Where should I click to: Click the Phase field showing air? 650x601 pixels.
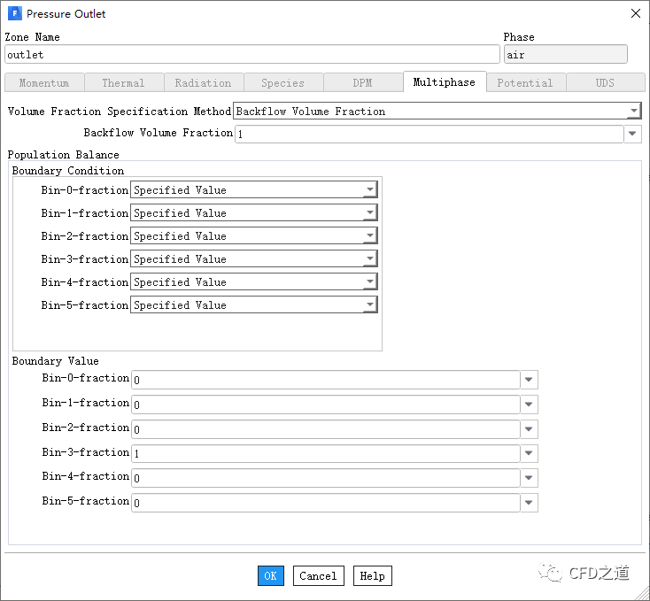[565, 55]
